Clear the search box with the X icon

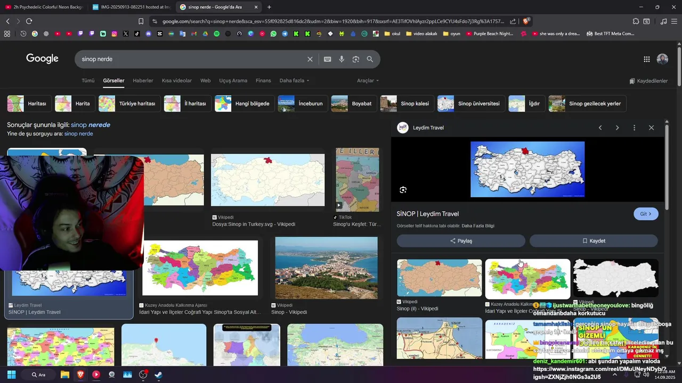point(310,59)
